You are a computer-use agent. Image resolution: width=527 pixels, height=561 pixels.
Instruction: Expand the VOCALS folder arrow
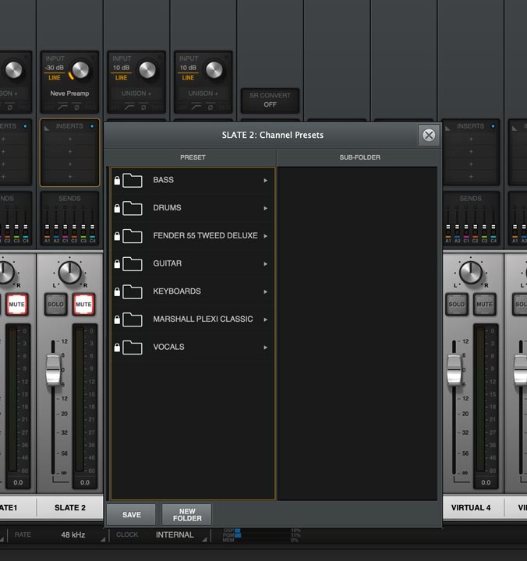(265, 348)
